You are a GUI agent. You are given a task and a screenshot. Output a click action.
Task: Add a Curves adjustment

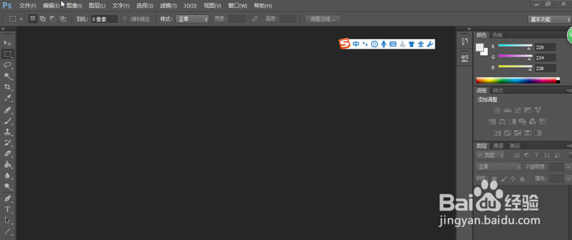pyautogui.click(x=517, y=110)
